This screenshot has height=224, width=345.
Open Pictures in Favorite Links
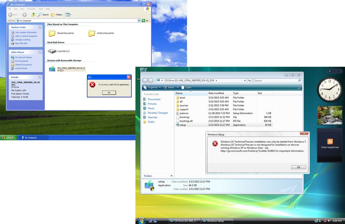[152, 104]
